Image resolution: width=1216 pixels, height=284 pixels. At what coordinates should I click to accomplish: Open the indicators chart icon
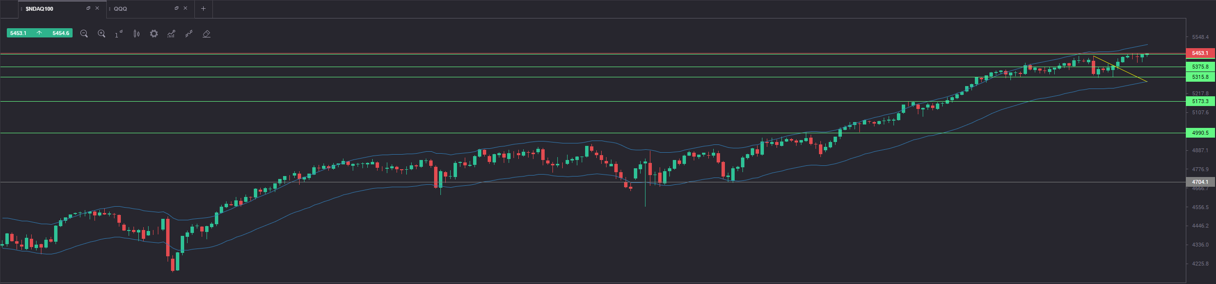pyautogui.click(x=171, y=34)
